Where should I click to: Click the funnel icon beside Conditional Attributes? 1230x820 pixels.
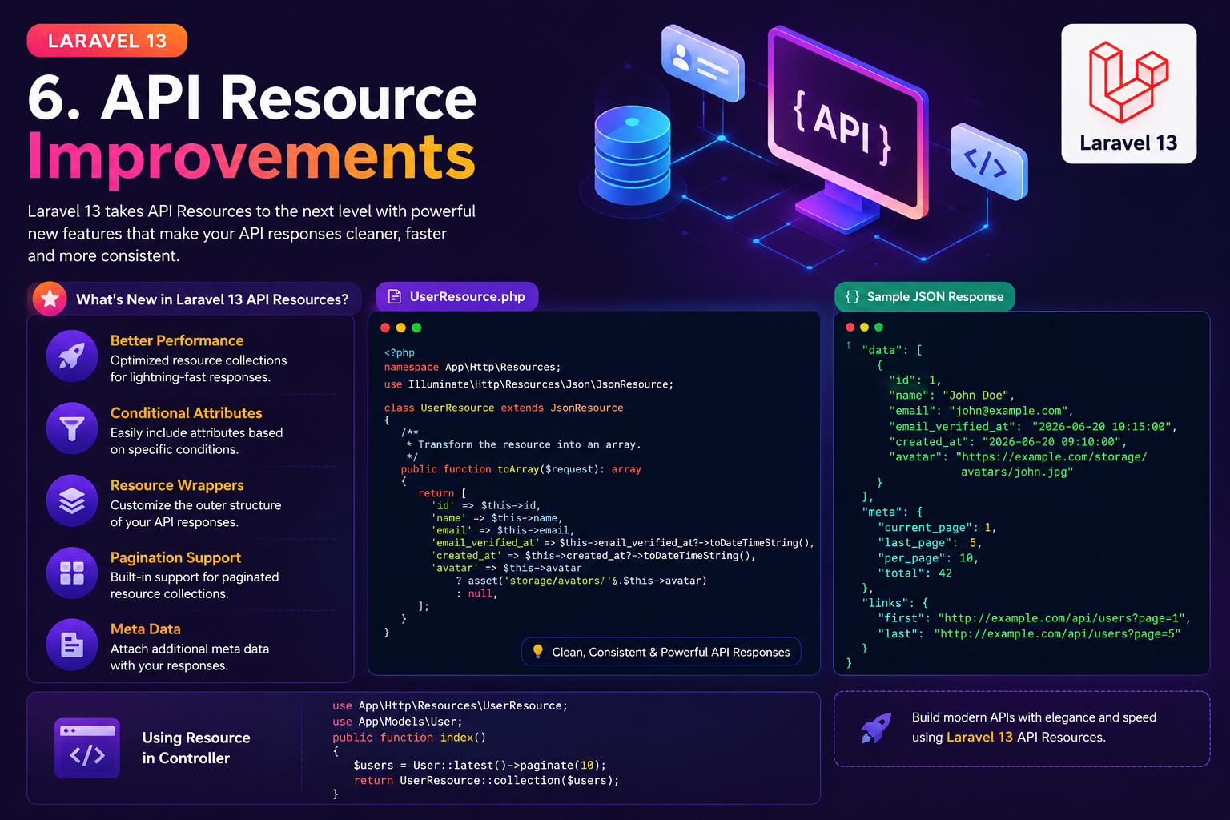tap(72, 428)
